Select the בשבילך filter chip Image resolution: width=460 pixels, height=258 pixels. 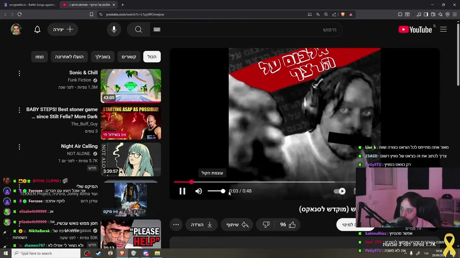(x=103, y=57)
